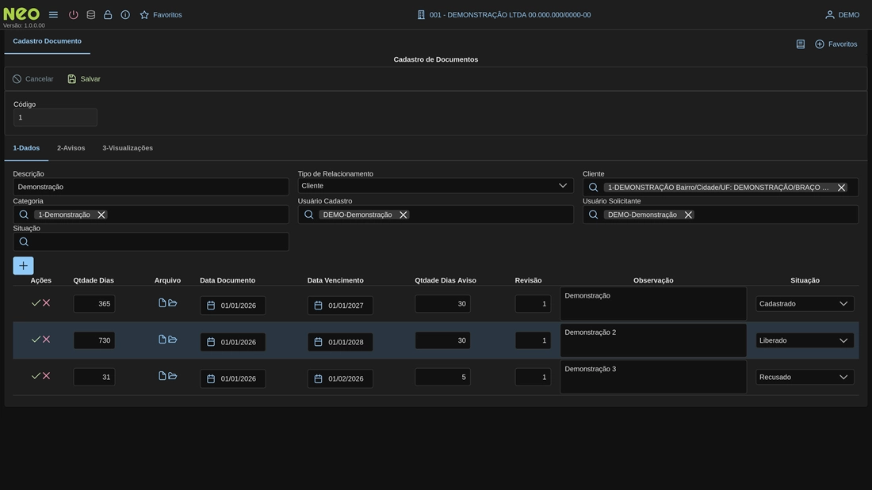Viewport: 872px width, 490px height.
Task: Clear the 1-Demonstração category tag
Action: 101,215
